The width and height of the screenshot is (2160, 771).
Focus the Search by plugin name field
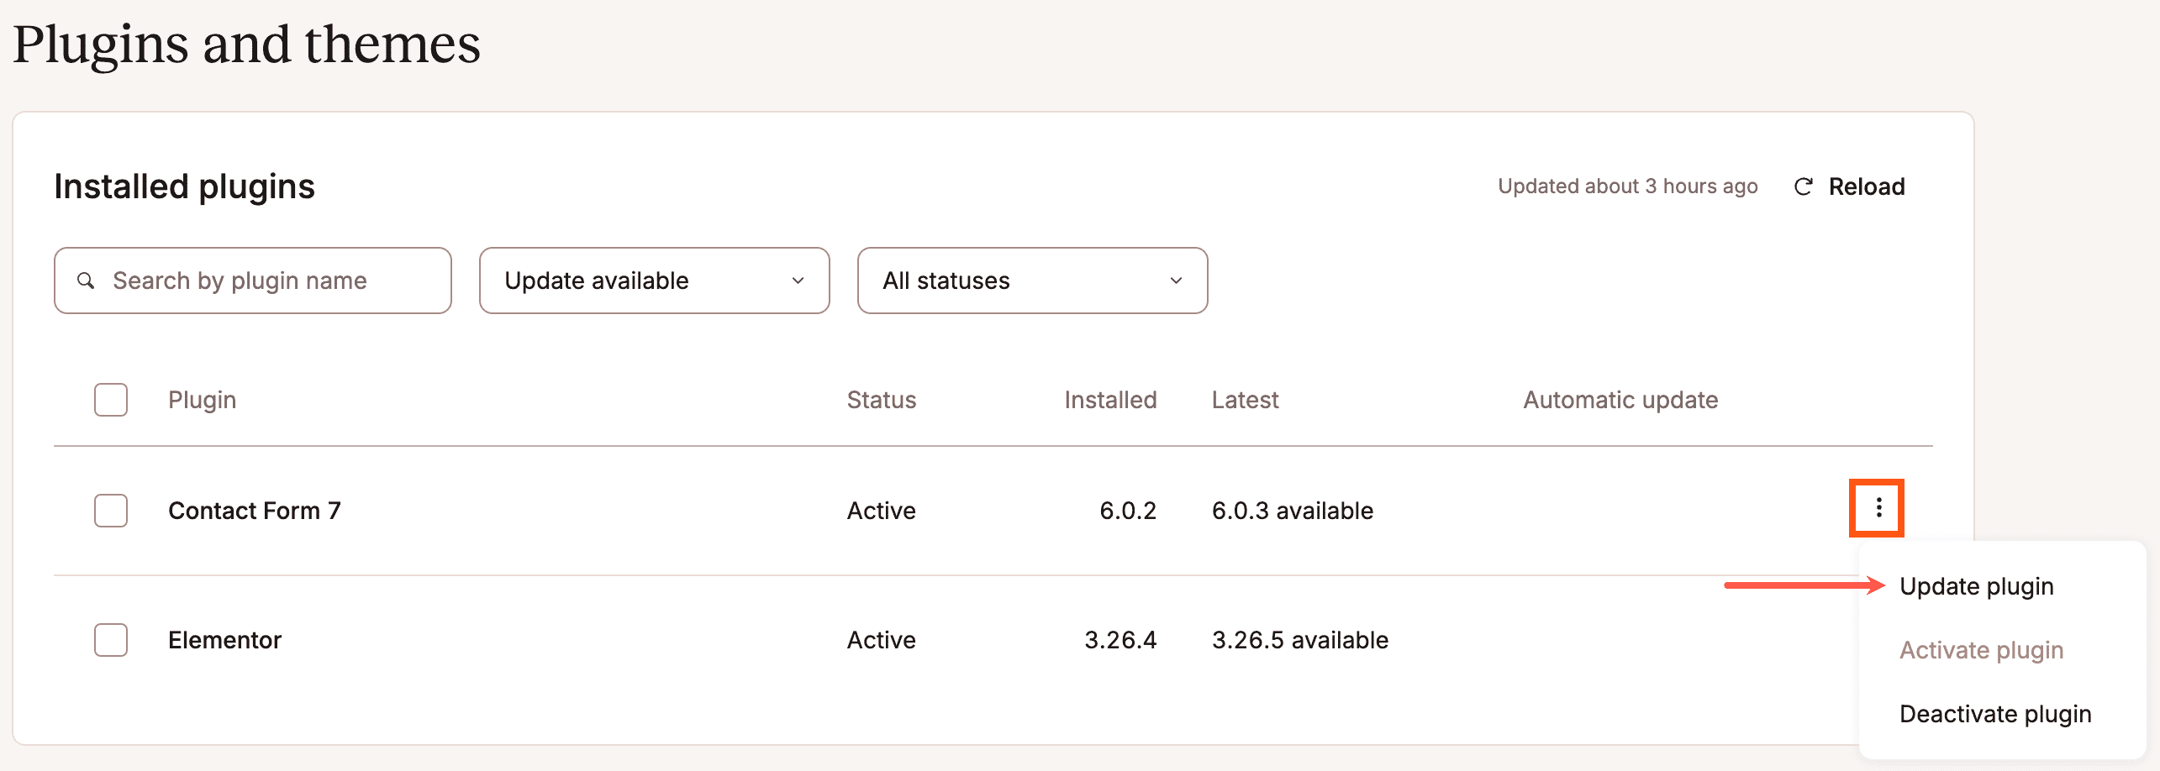tap(269, 281)
